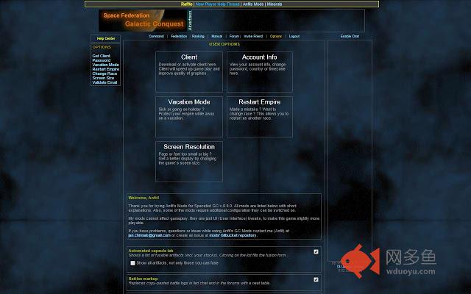This screenshot has height=294, width=471.
Task: Click the jan.chimiak@gmail.com email link
Action: (x=149, y=235)
